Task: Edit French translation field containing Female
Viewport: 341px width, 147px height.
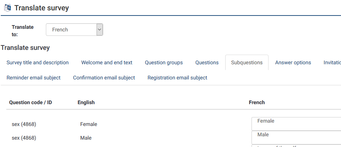Action: 296,124
